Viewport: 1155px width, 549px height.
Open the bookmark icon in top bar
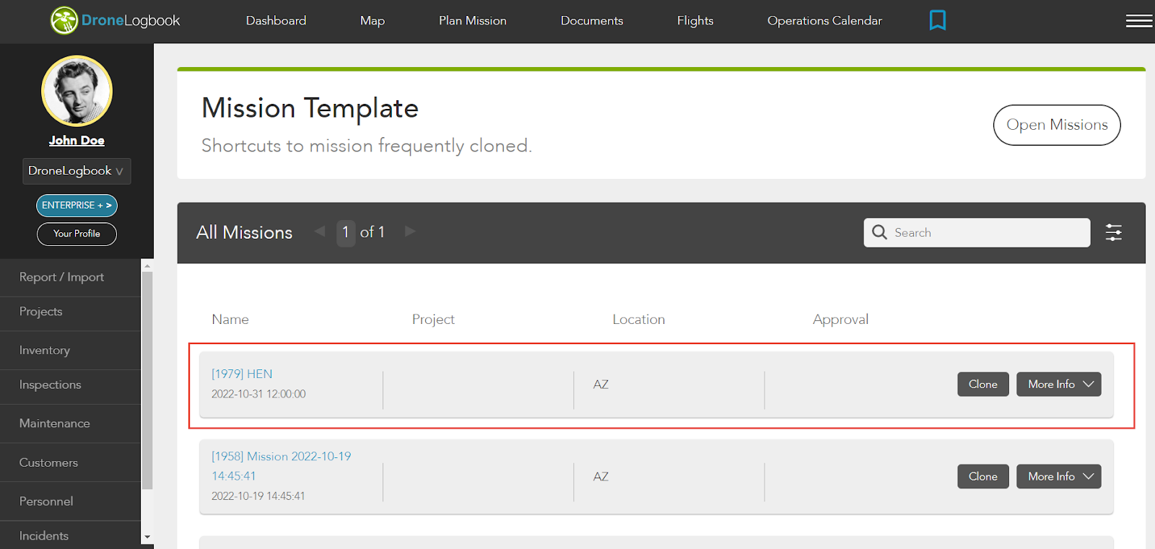[x=938, y=20]
